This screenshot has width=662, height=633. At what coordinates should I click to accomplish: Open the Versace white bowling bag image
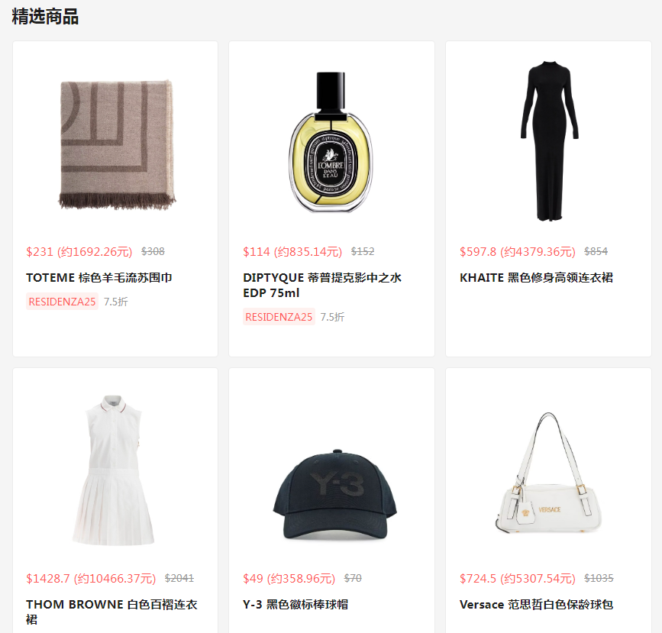tap(548, 473)
